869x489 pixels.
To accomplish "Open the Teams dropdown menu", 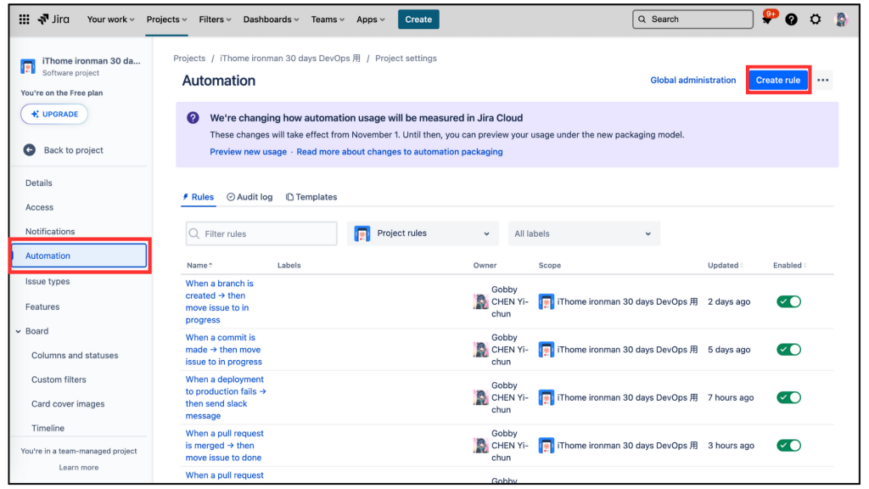I will point(328,20).
